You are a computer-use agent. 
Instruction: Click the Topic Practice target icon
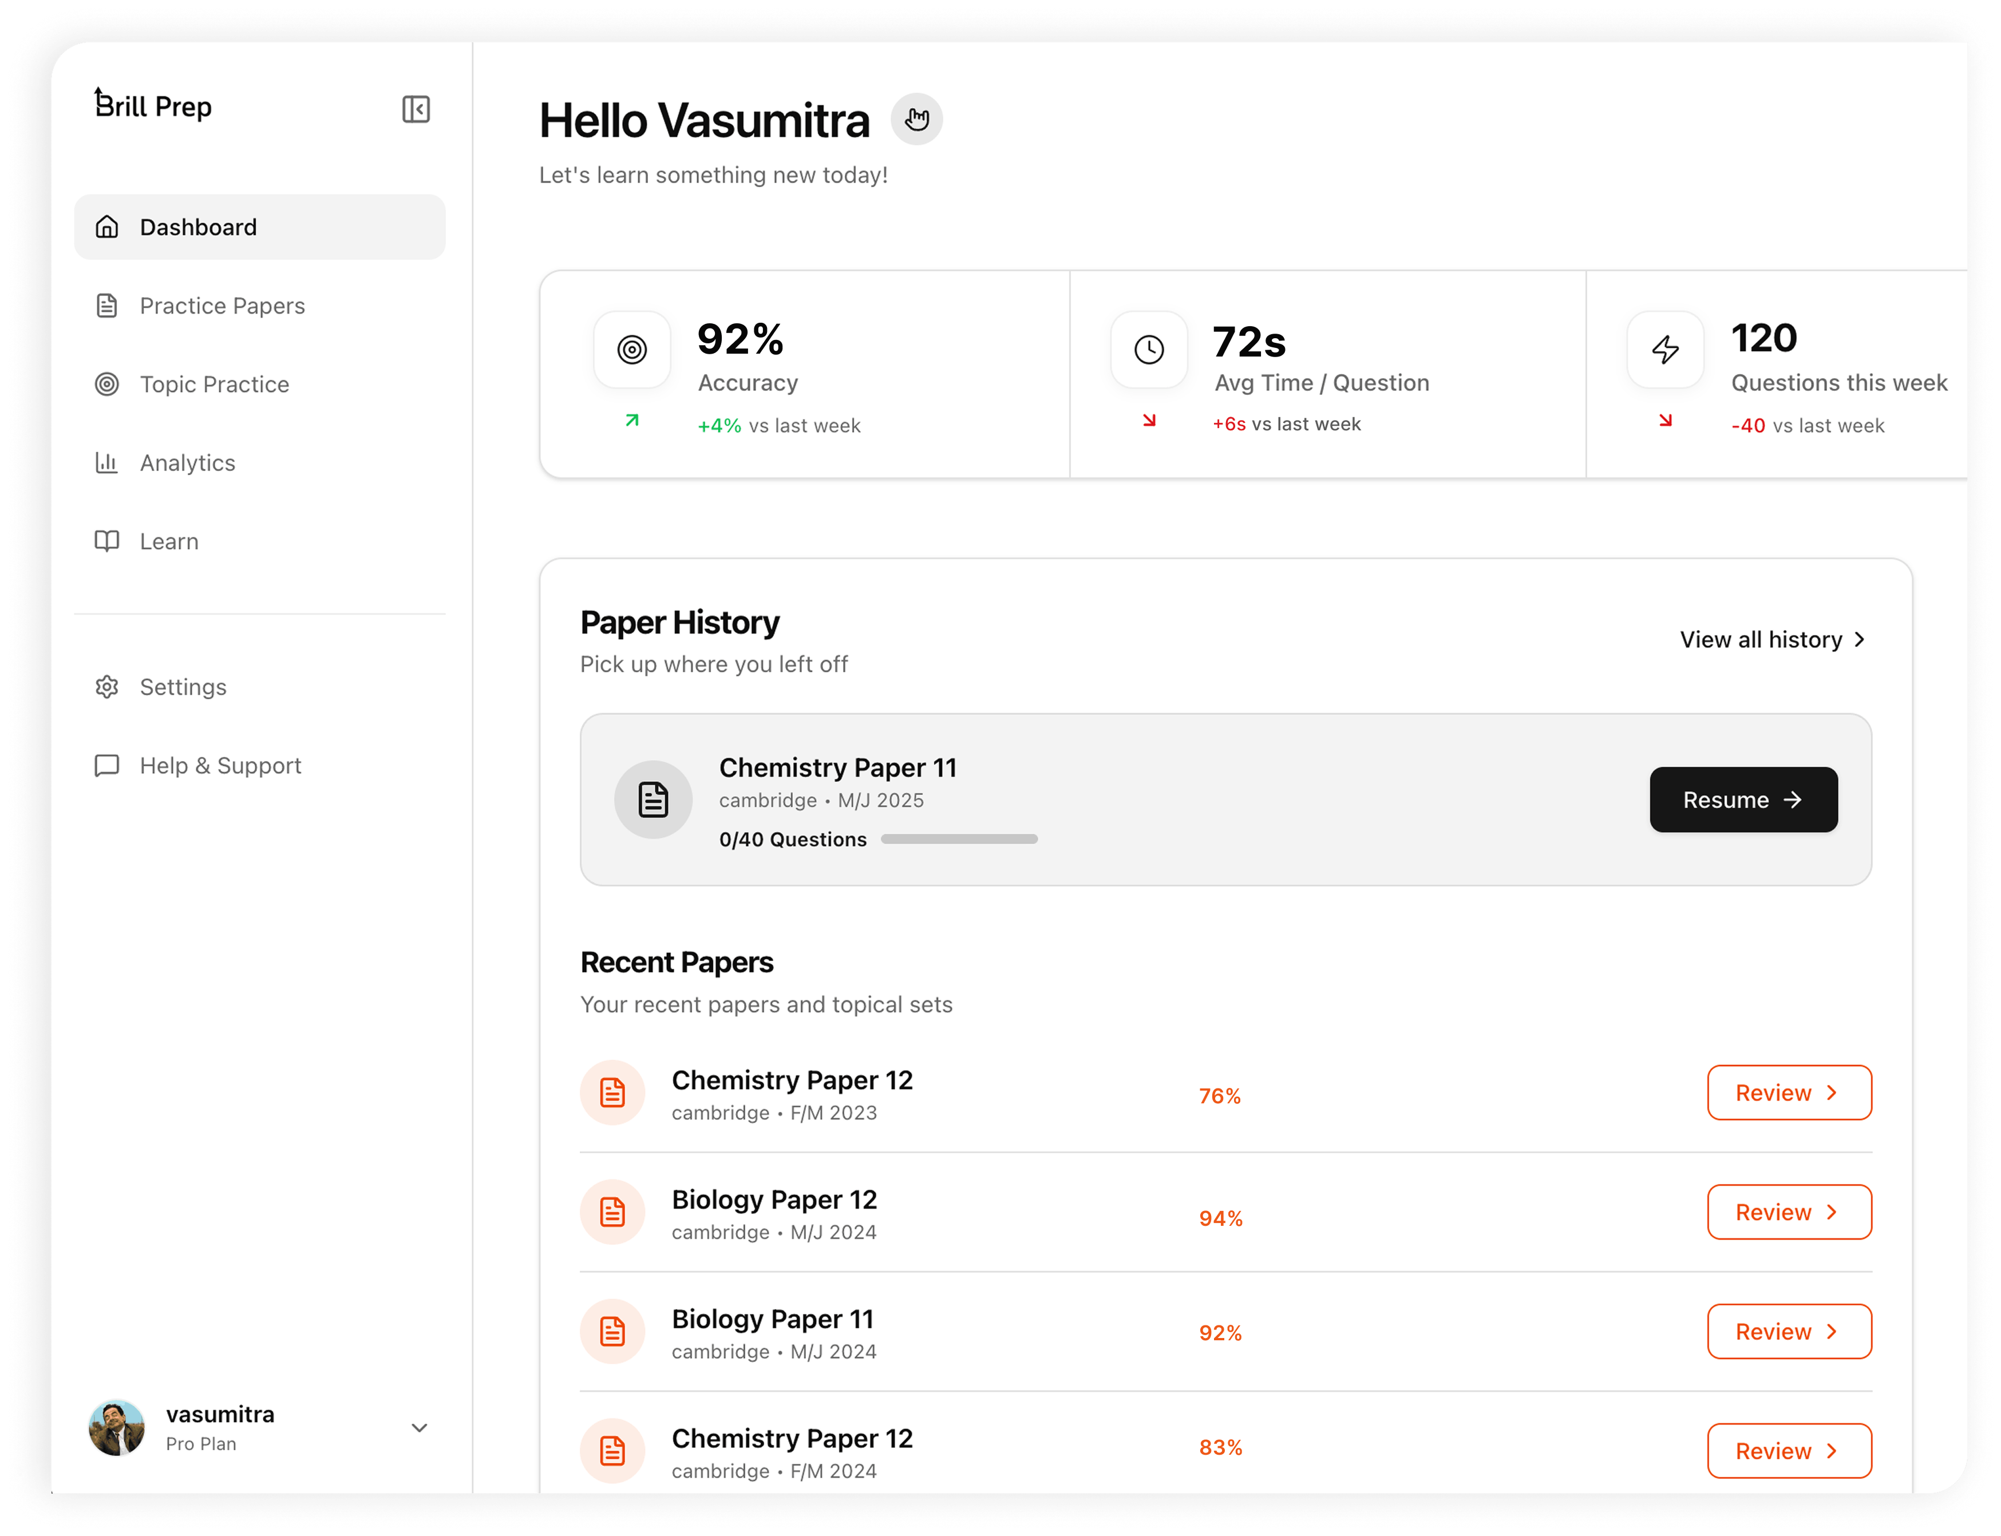[x=107, y=384]
